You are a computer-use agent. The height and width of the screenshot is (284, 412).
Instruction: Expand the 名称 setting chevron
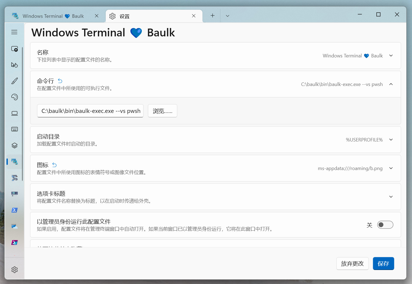tap(391, 56)
